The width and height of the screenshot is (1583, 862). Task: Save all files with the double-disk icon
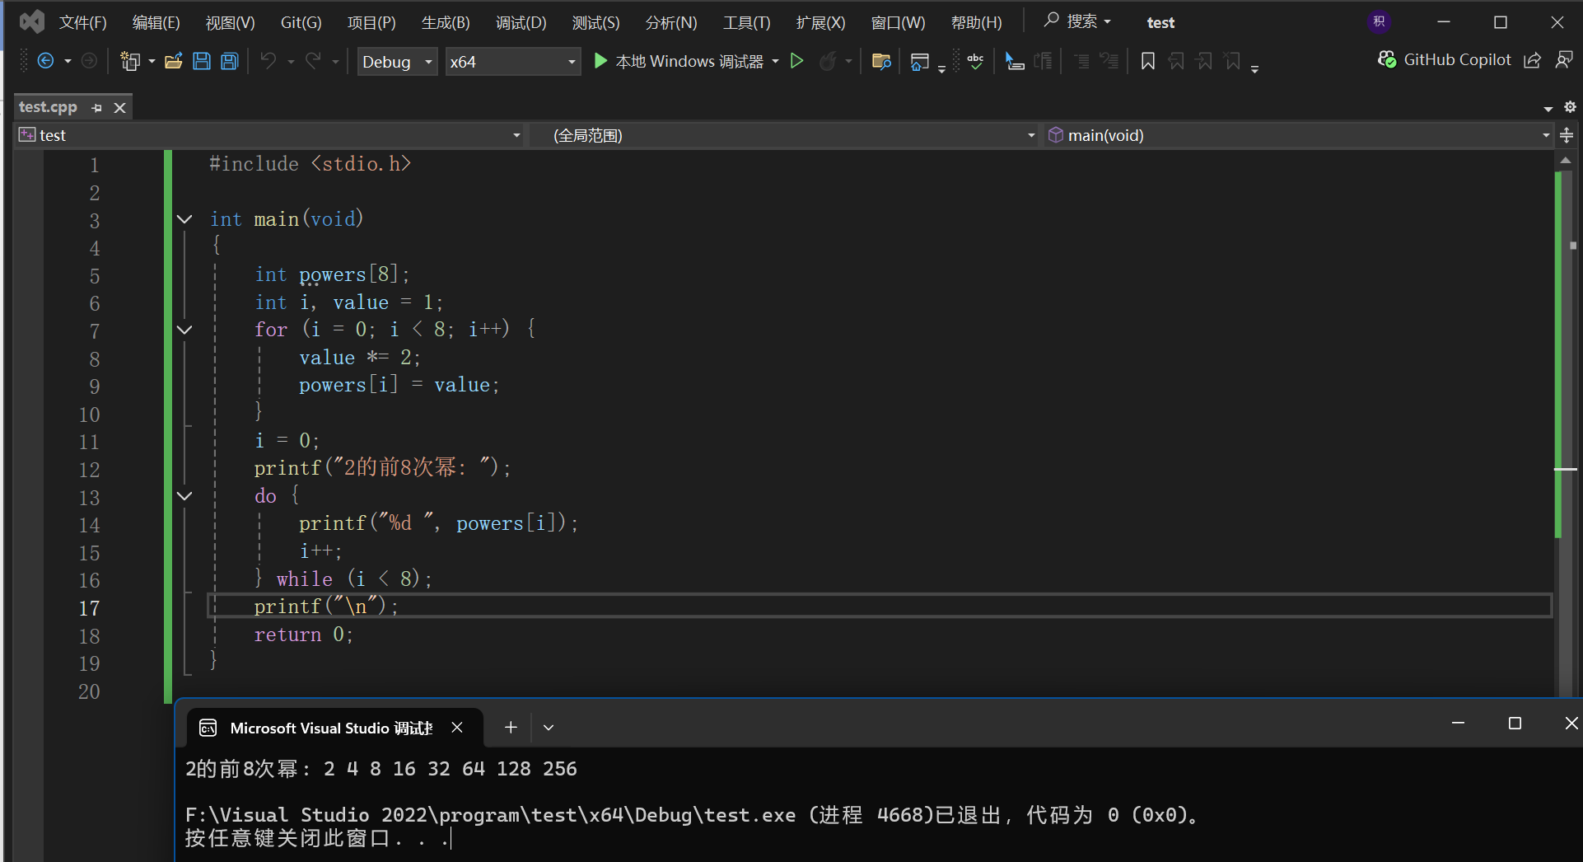pos(230,61)
